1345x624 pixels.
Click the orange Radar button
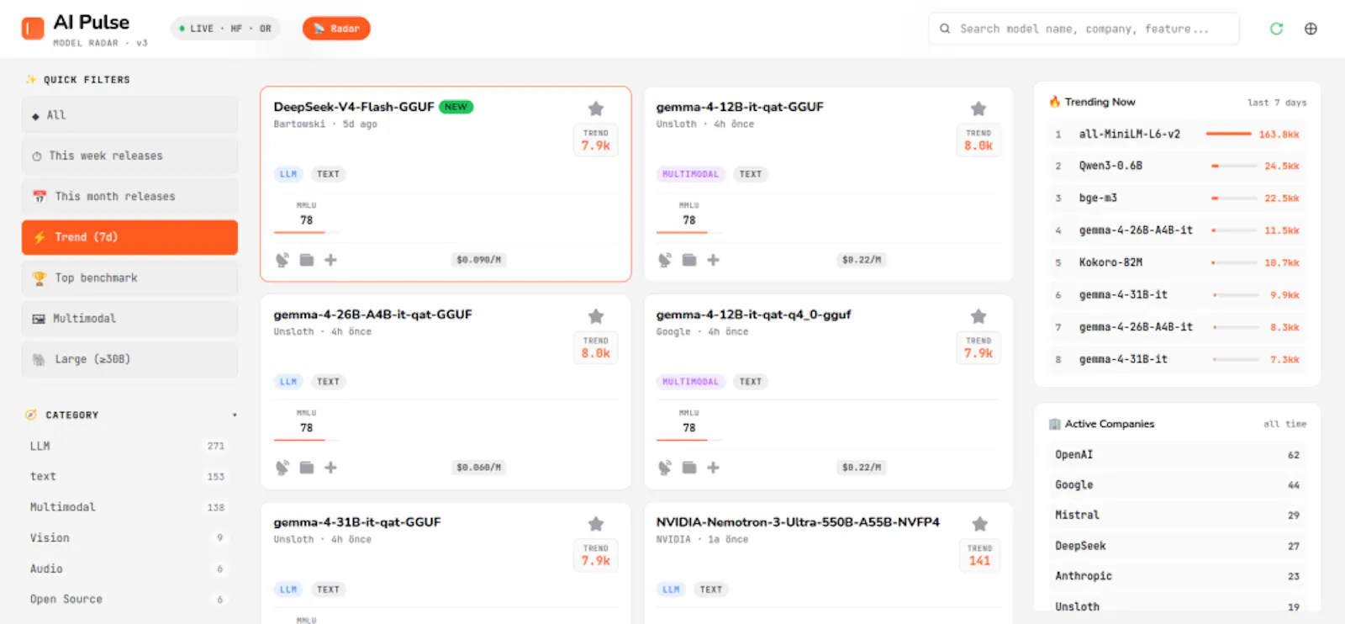tap(336, 29)
